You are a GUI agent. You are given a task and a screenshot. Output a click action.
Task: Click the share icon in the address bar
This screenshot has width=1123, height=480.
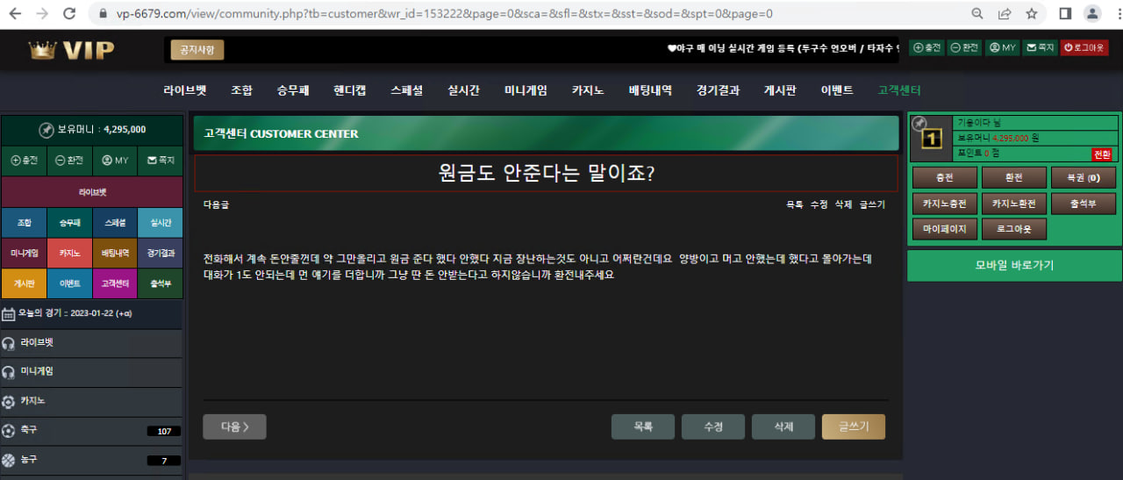pos(1005,14)
